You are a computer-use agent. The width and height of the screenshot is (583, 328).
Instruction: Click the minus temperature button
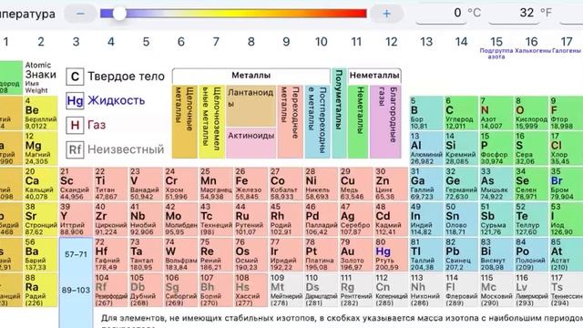(80, 14)
